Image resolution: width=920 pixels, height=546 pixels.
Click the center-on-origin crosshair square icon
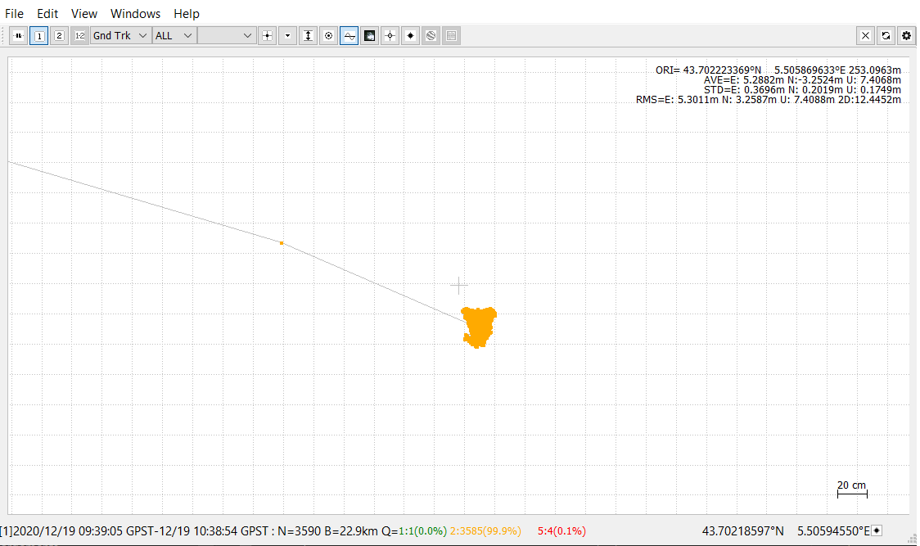pyautogui.click(x=267, y=36)
